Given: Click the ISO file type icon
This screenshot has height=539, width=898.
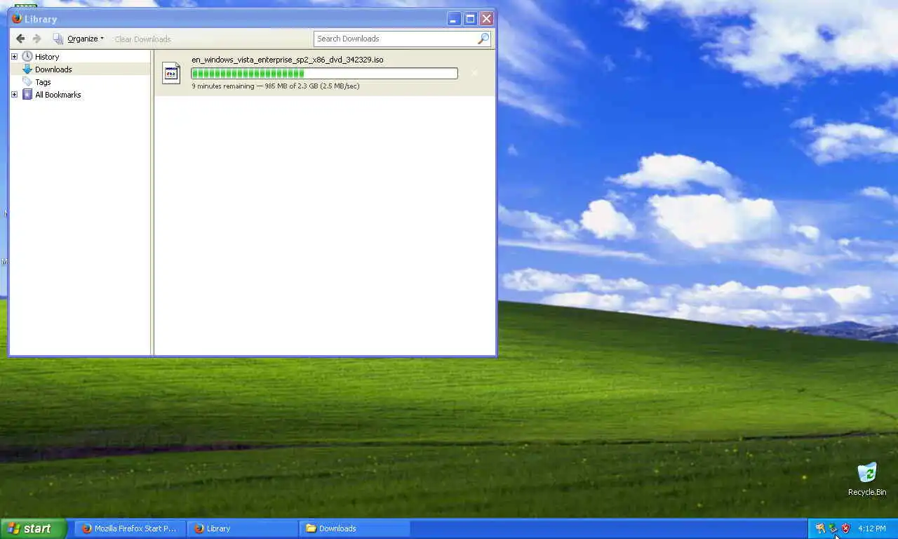Looking at the screenshot, I should [171, 73].
